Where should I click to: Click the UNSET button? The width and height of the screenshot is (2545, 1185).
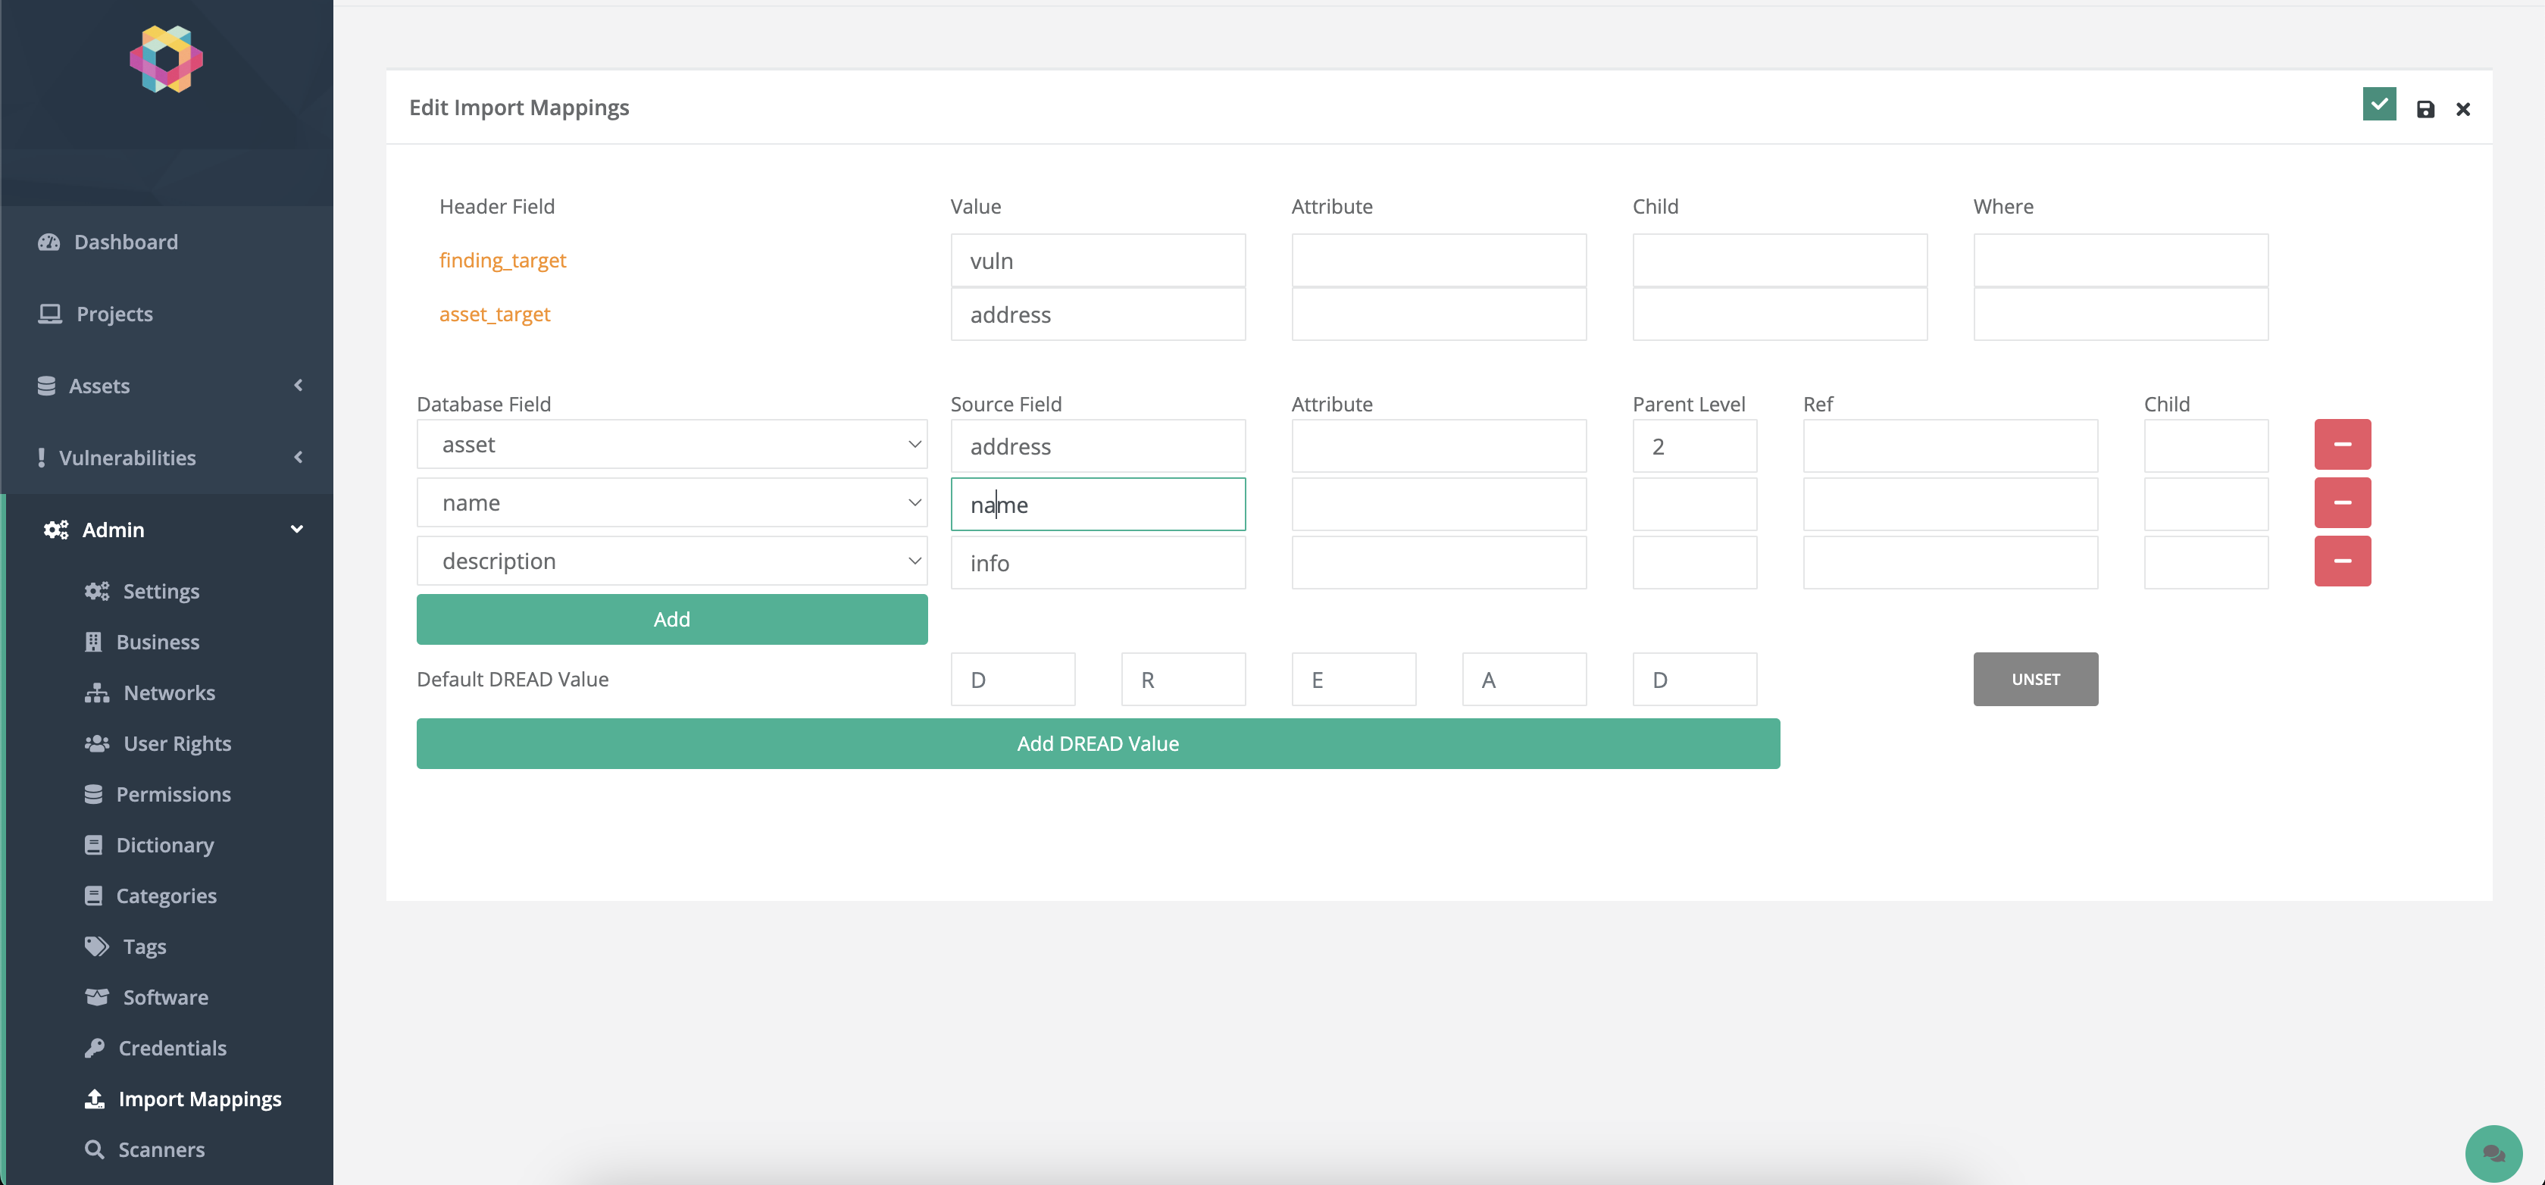pyautogui.click(x=2035, y=679)
